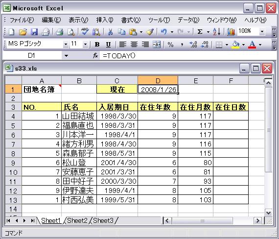This screenshot has width=279, height=239.
Task: Switch to the Sheet2 tab
Action: (x=77, y=221)
